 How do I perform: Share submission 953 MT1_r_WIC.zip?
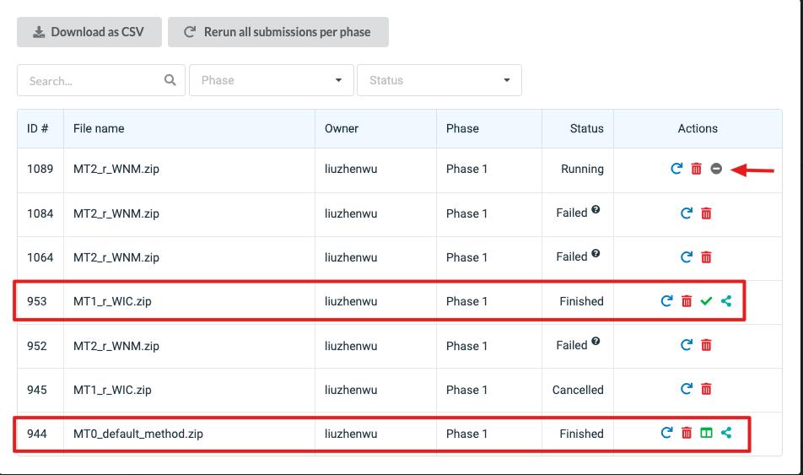(727, 301)
